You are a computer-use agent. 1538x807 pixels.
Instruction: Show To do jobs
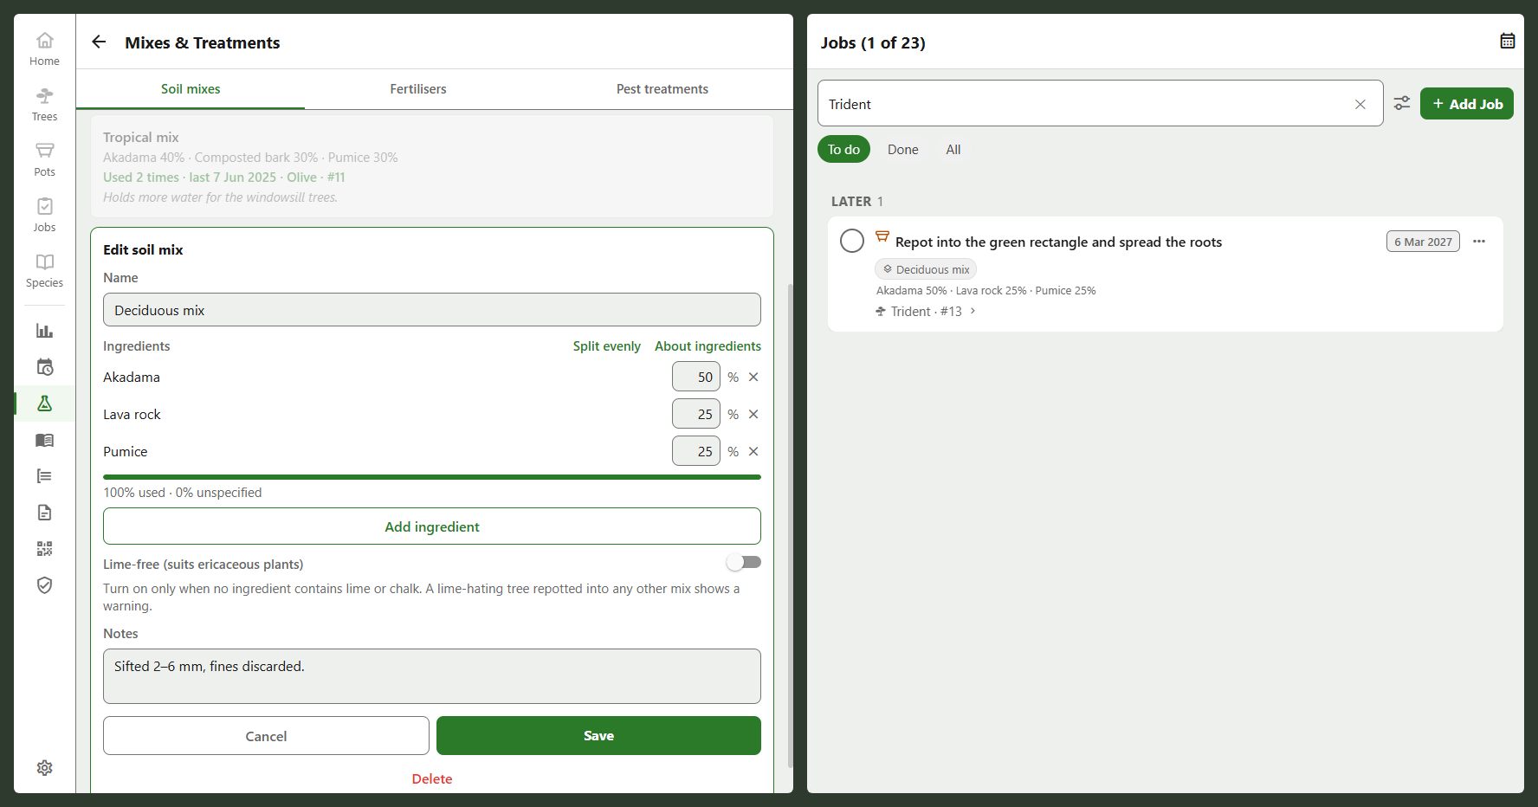[x=843, y=149]
